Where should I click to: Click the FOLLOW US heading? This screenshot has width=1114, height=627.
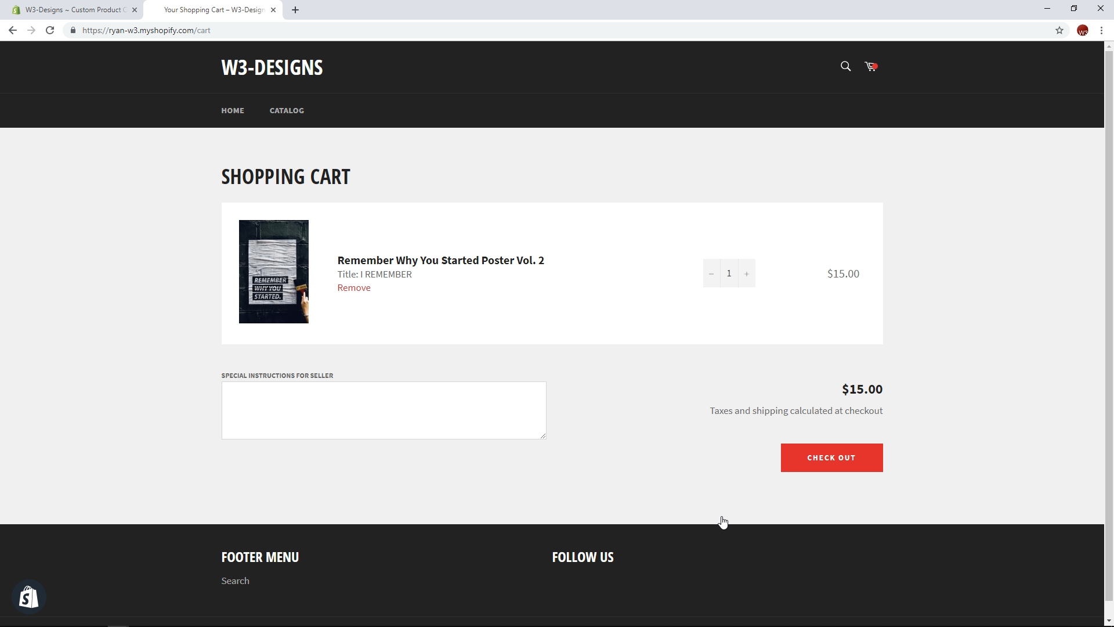click(x=583, y=557)
